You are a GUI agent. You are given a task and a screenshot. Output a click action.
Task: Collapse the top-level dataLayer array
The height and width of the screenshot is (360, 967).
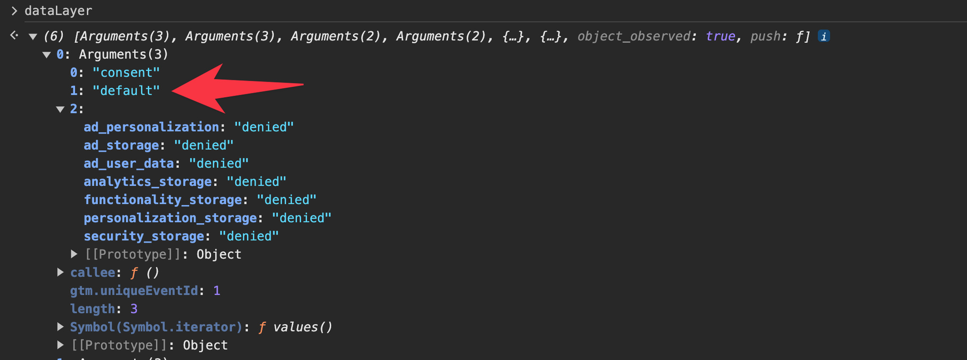[x=33, y=36]
